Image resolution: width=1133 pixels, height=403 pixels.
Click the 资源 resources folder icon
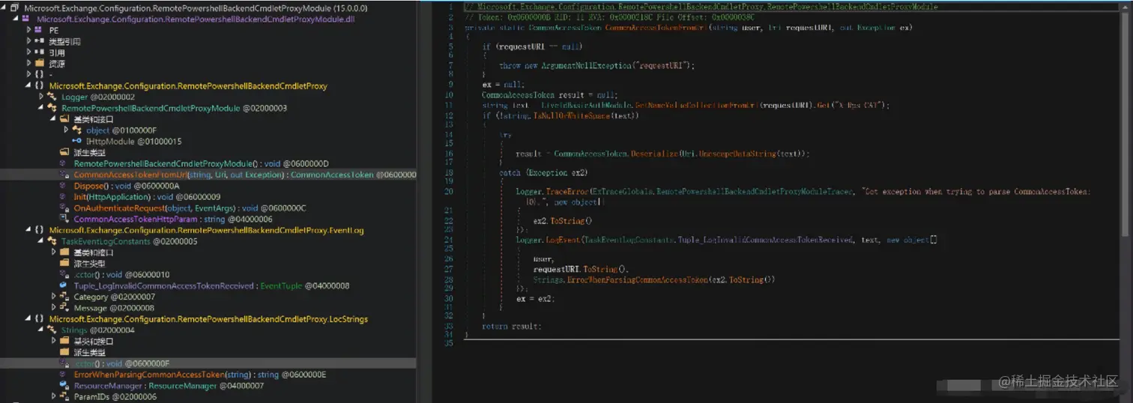click(x=40, y=64)
